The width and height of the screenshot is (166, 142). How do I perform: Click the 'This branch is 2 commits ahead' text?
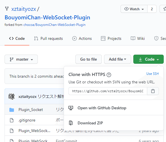[x=37, y=76]
